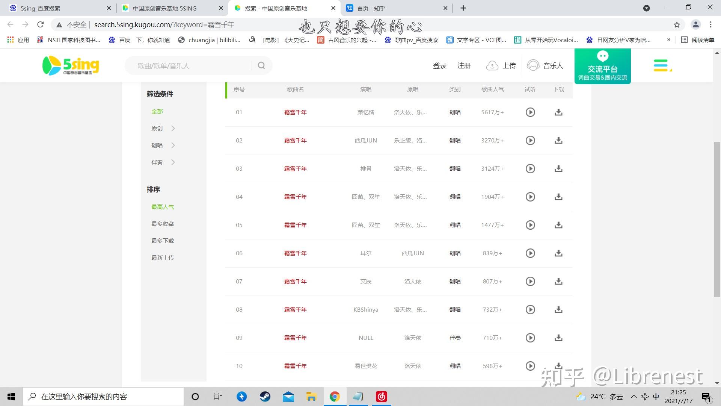The height and width of the screenshot is (406, 721).
Task: Click the 5sing logo
Action: (71, 65)
